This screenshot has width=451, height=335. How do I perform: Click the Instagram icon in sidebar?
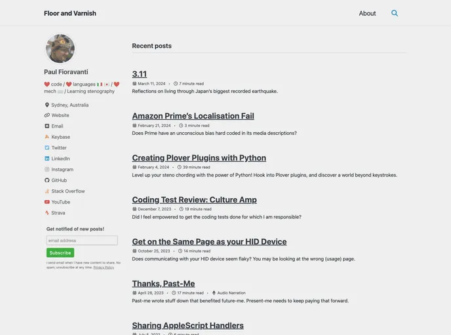(x=47, y=170)
